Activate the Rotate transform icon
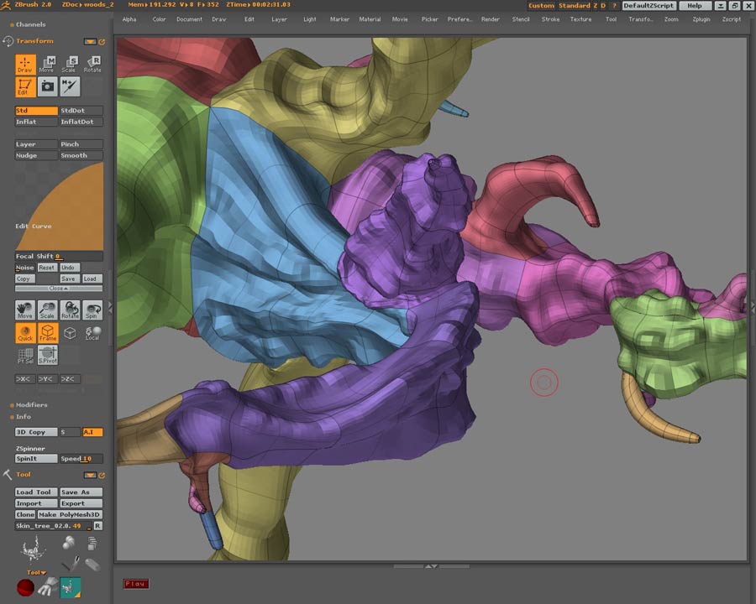The image size is (756, 604). (92, 65)
